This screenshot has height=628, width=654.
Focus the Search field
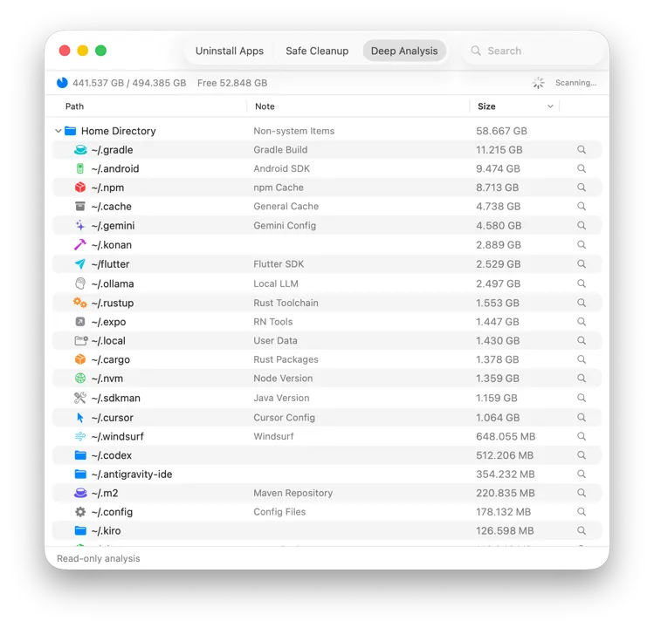[x=534, y=51]
